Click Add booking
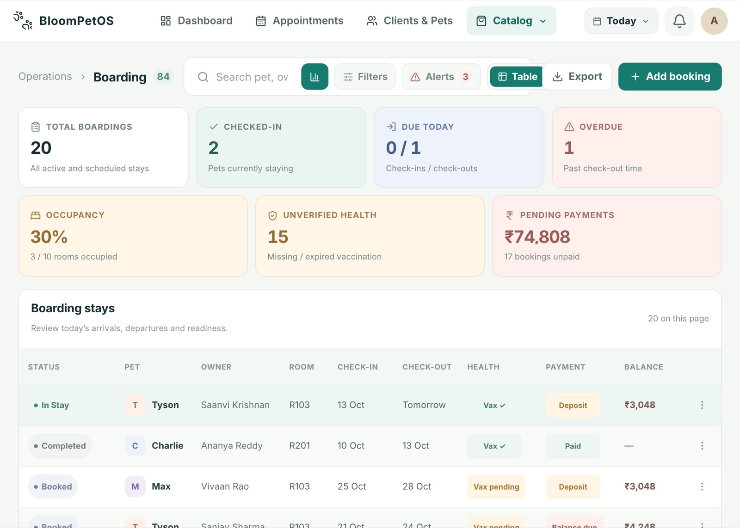 coord(670,77)
